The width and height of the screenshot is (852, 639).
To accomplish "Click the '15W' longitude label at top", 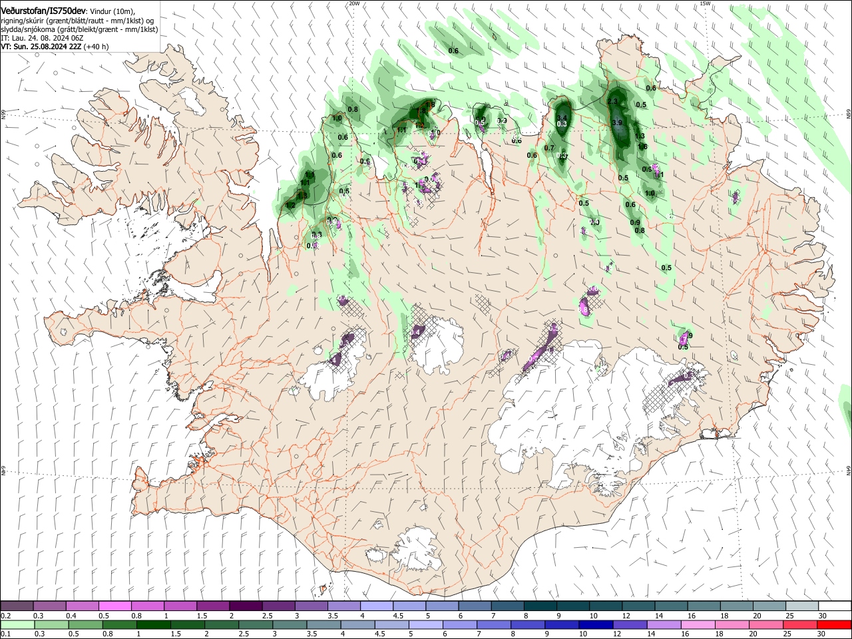I will (x=705, y=3).
